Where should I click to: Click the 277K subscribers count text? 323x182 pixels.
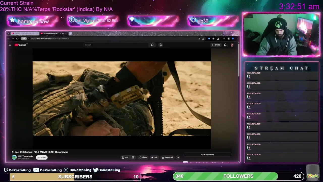(24, 159)
